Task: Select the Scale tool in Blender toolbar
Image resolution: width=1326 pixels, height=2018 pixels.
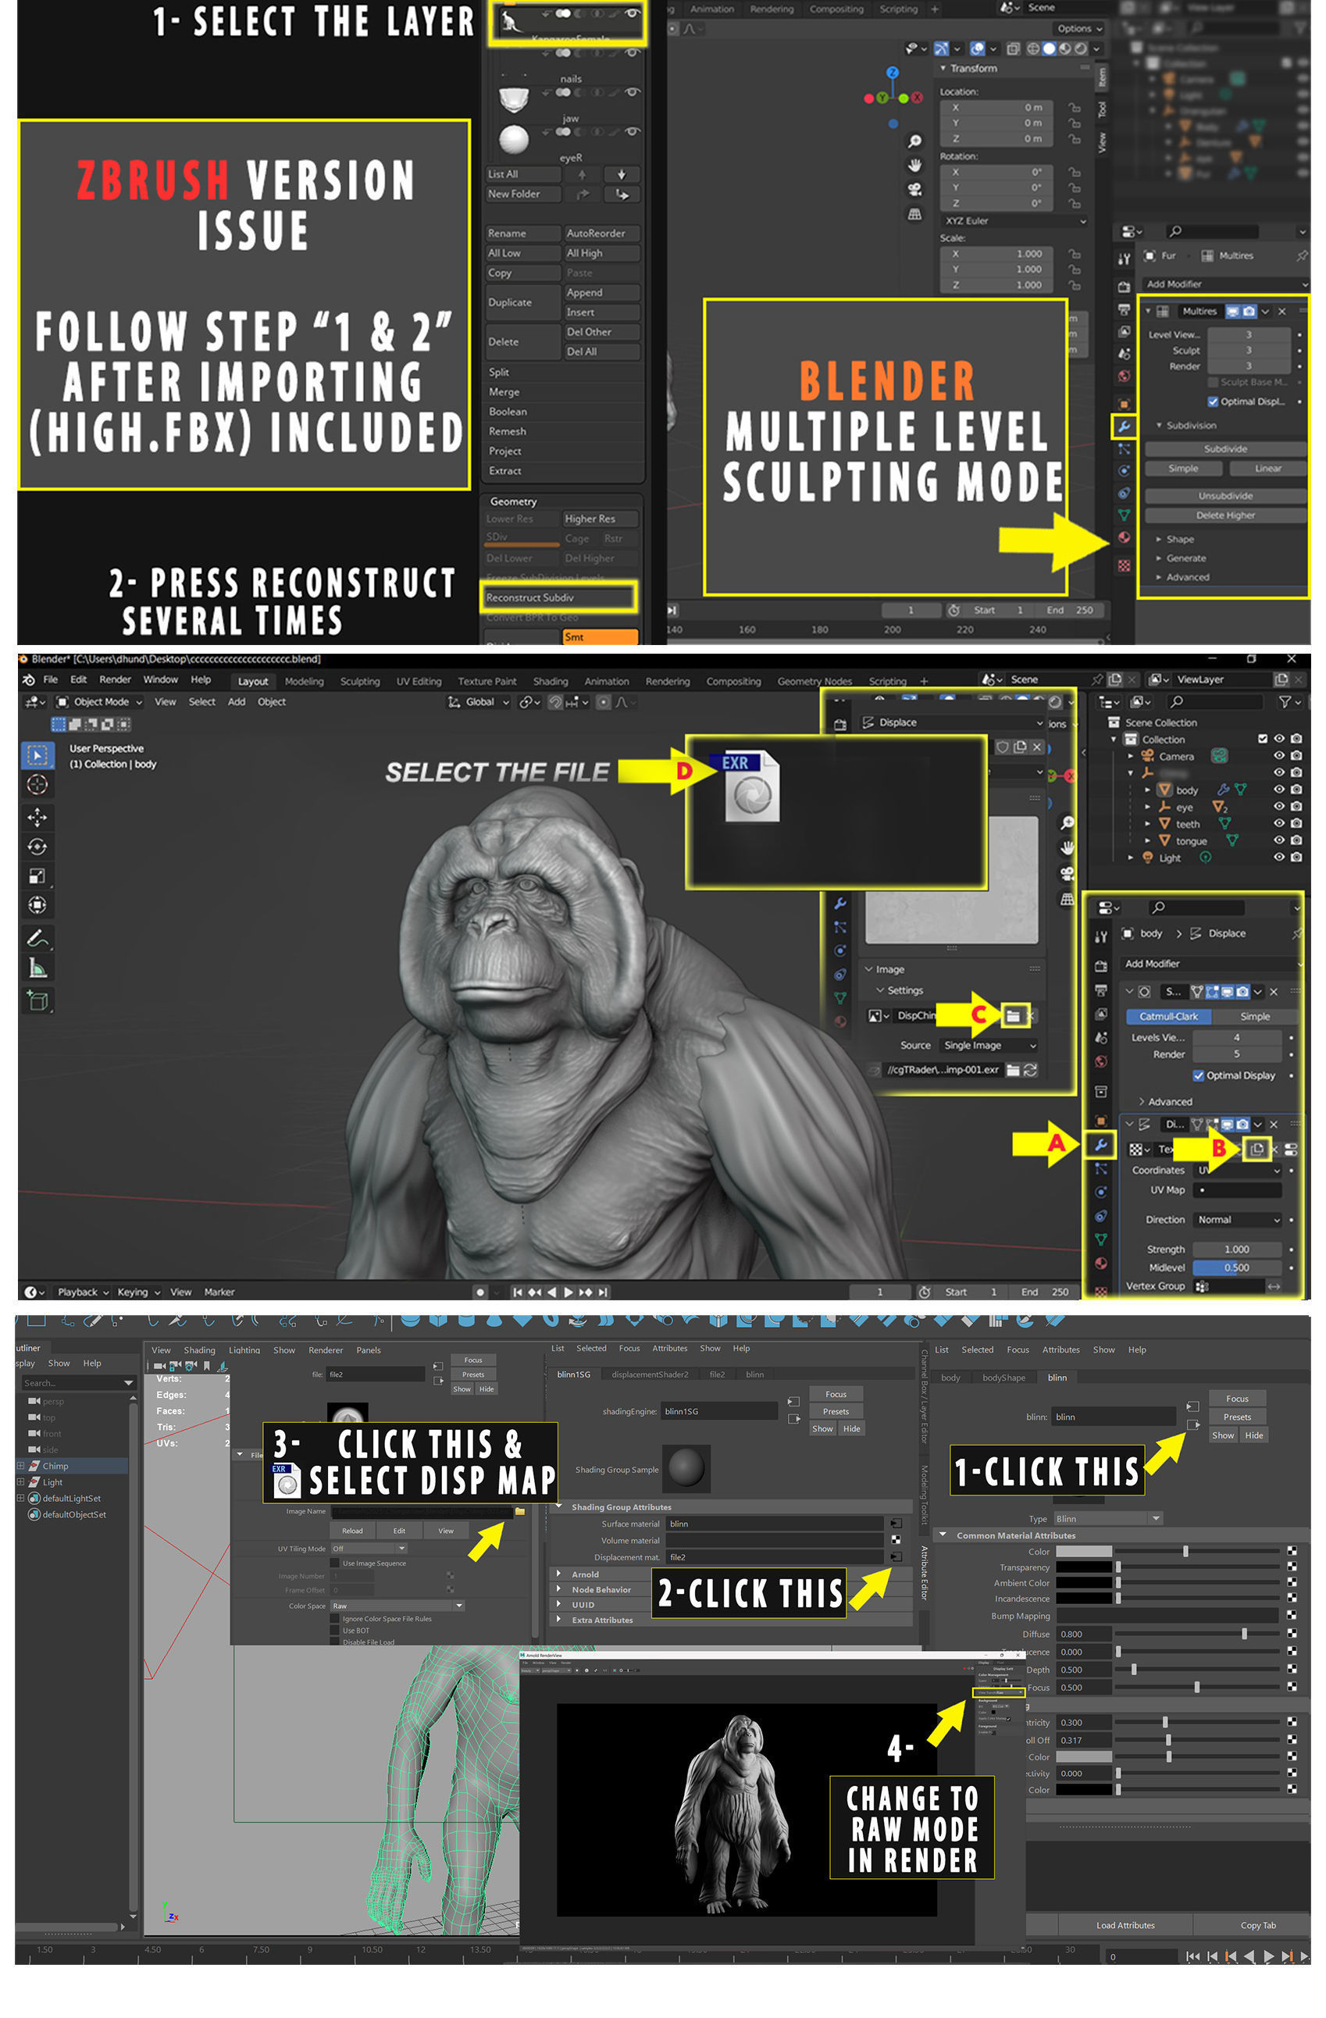Action: click(x=37, y=876)
